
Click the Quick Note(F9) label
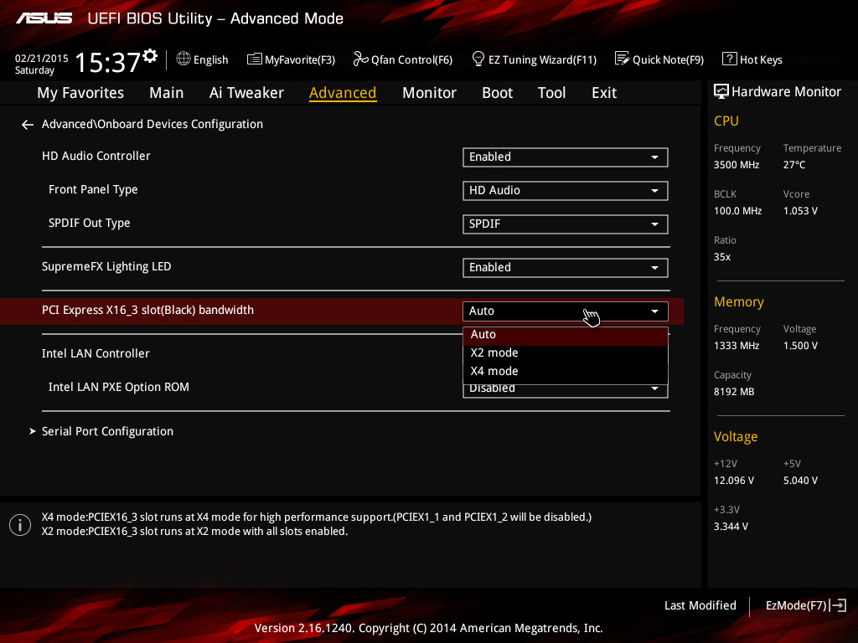668,59
